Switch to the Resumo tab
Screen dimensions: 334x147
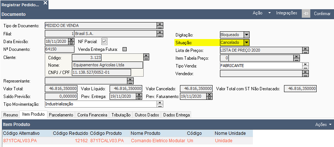point(11,115)
